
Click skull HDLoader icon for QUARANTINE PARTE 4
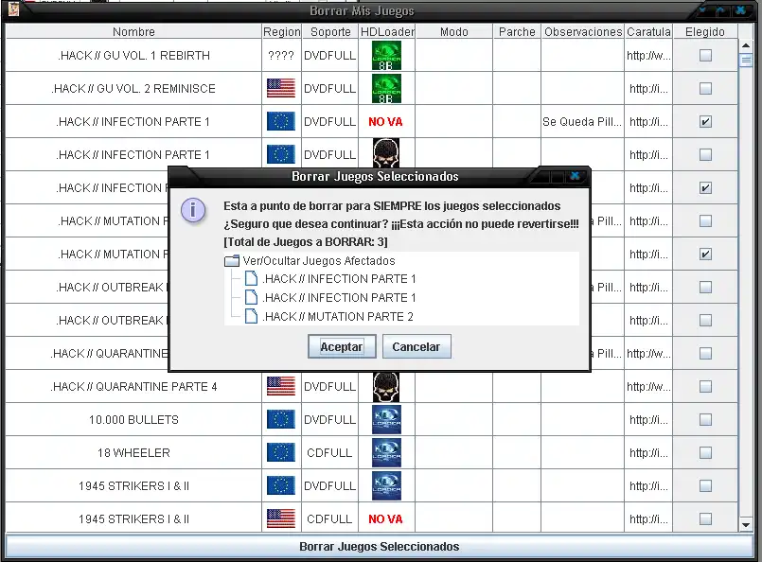(386, 387)
